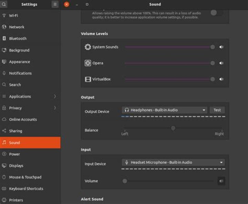Click the Opera application icon

(x=88, y=63)
